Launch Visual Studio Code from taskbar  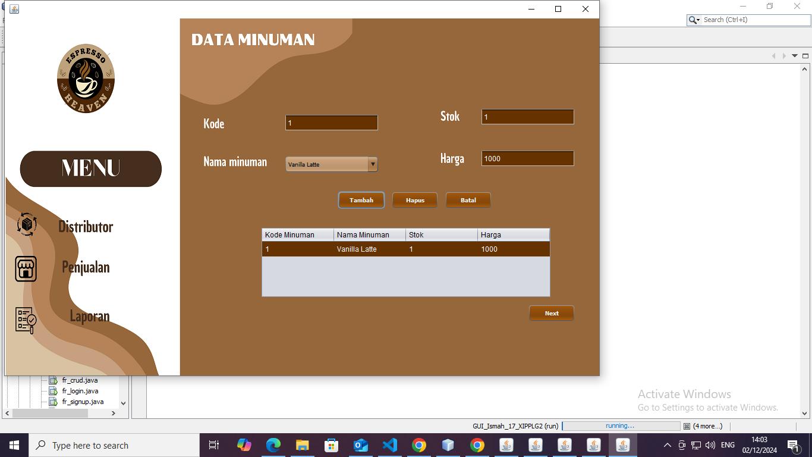[x=390, y=445]
